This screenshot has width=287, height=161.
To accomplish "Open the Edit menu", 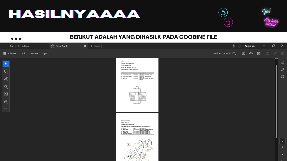I will (23, 53).
